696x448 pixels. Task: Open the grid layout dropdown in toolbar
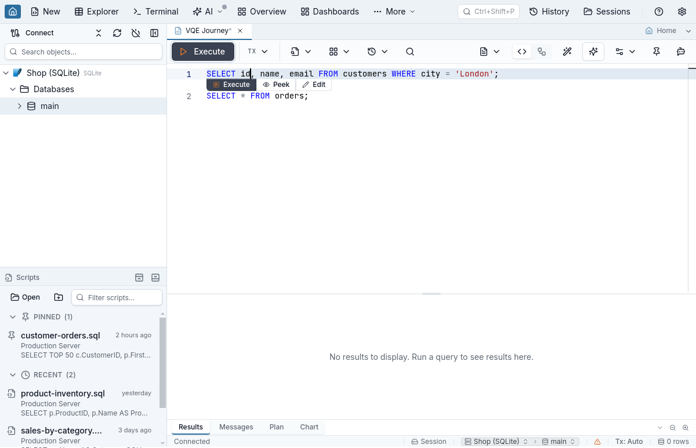(339, 52)
